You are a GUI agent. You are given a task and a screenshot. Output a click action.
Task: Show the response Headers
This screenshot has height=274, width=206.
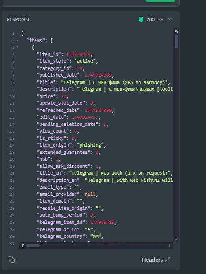[152, 260]
